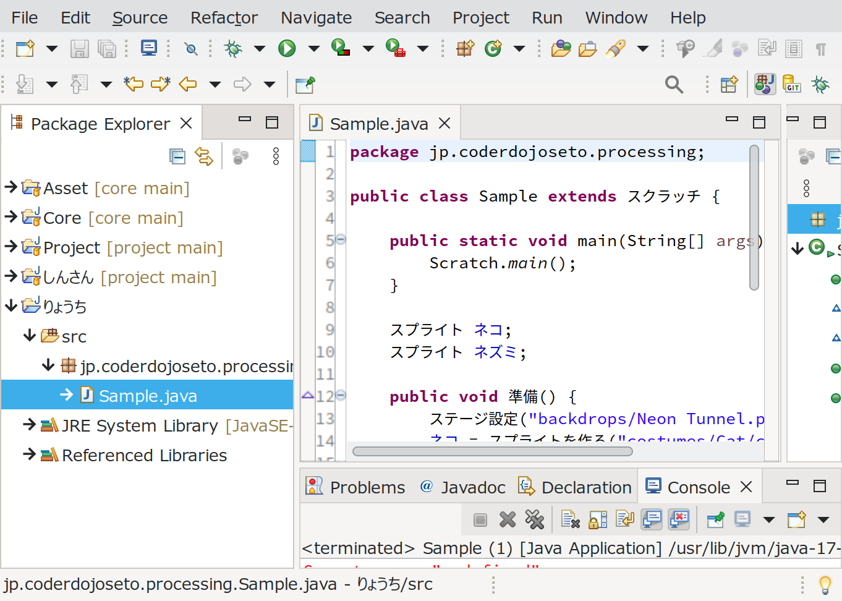Screen dimensions: 842x601
Task: Click the green Run button
Action: click(x=287, y=48)
